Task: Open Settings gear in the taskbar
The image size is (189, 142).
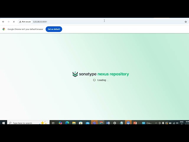Action: click(x=115, y=123)
